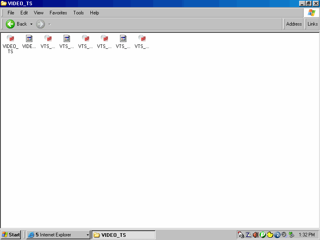Click the 1:32 PM clock

coord(307,235)
